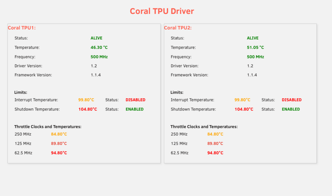
Task: Click the Coral TPU Driver page title
Action: coord(162,11)
